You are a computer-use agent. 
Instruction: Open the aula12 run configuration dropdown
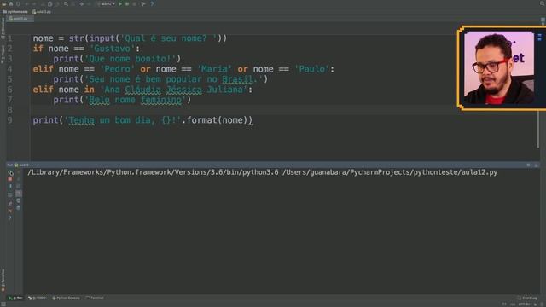tap(106, 3)
